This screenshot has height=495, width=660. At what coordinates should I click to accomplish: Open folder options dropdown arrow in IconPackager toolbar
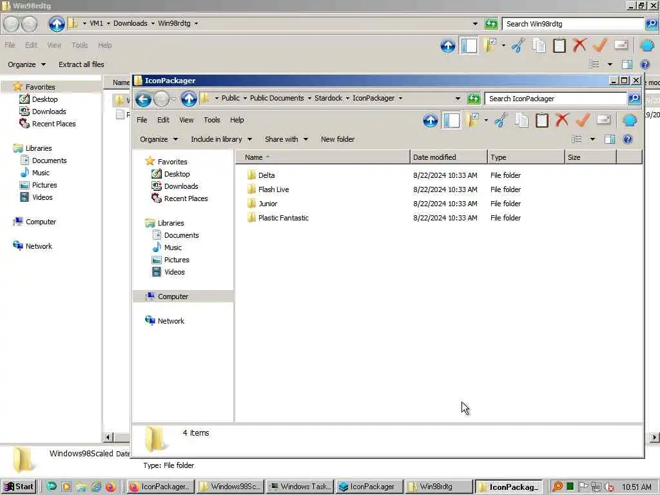[486, 121]
